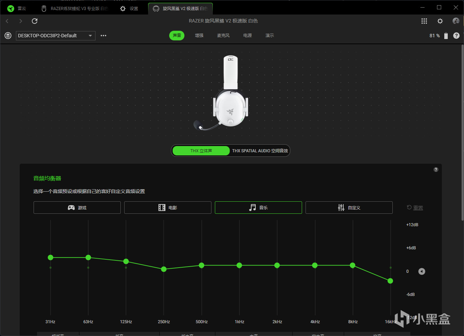
Task: Open help via the top question mark
Action: pyautogui.click(x=456, y=36)
